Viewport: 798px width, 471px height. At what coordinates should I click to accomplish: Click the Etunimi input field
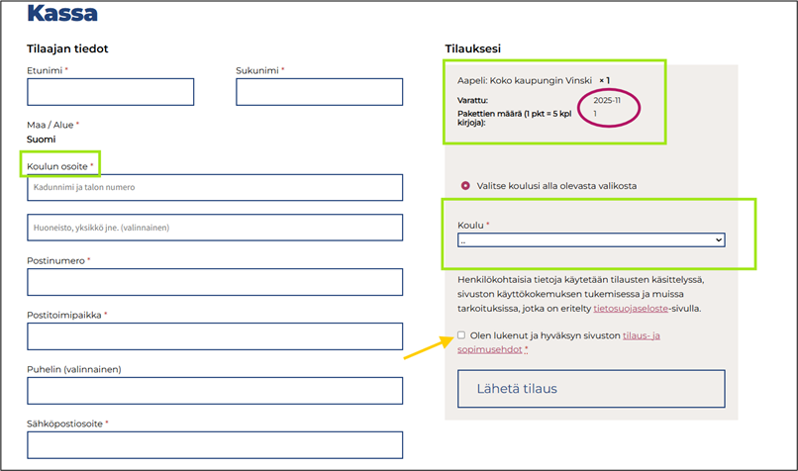(110, 92)
